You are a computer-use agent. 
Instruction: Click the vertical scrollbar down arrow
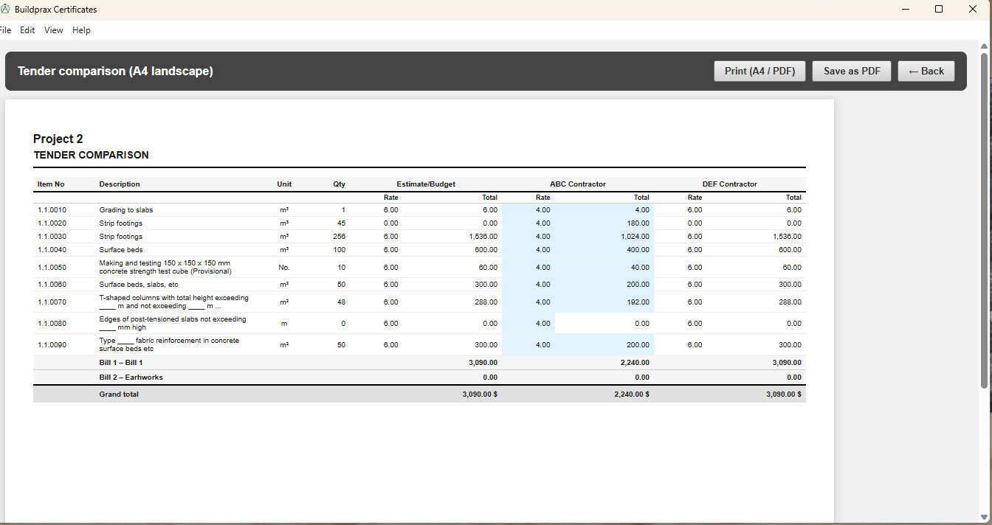[x=983, y=517]
